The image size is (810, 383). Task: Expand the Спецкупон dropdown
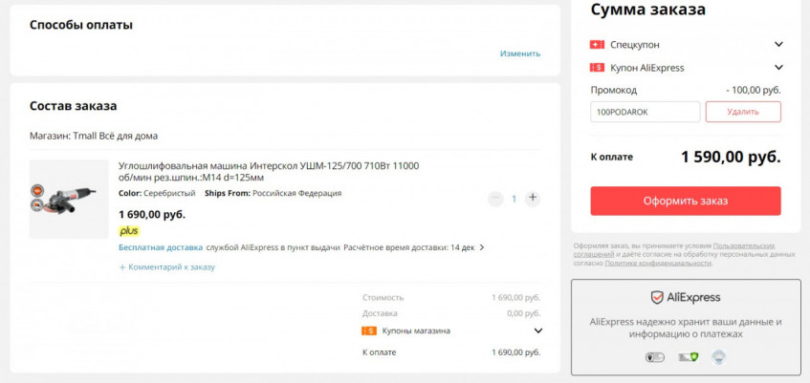778,45
